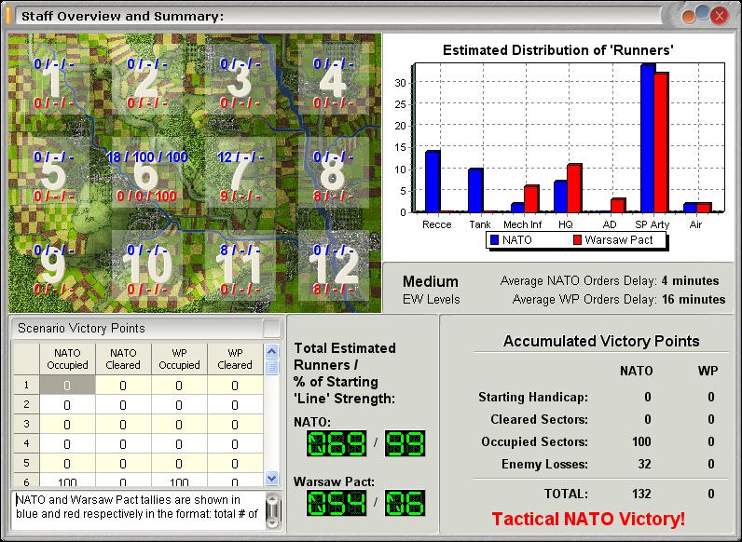Click the "Tactical NATO Victory!" text
742x542 pixels.
pos(588,519)
